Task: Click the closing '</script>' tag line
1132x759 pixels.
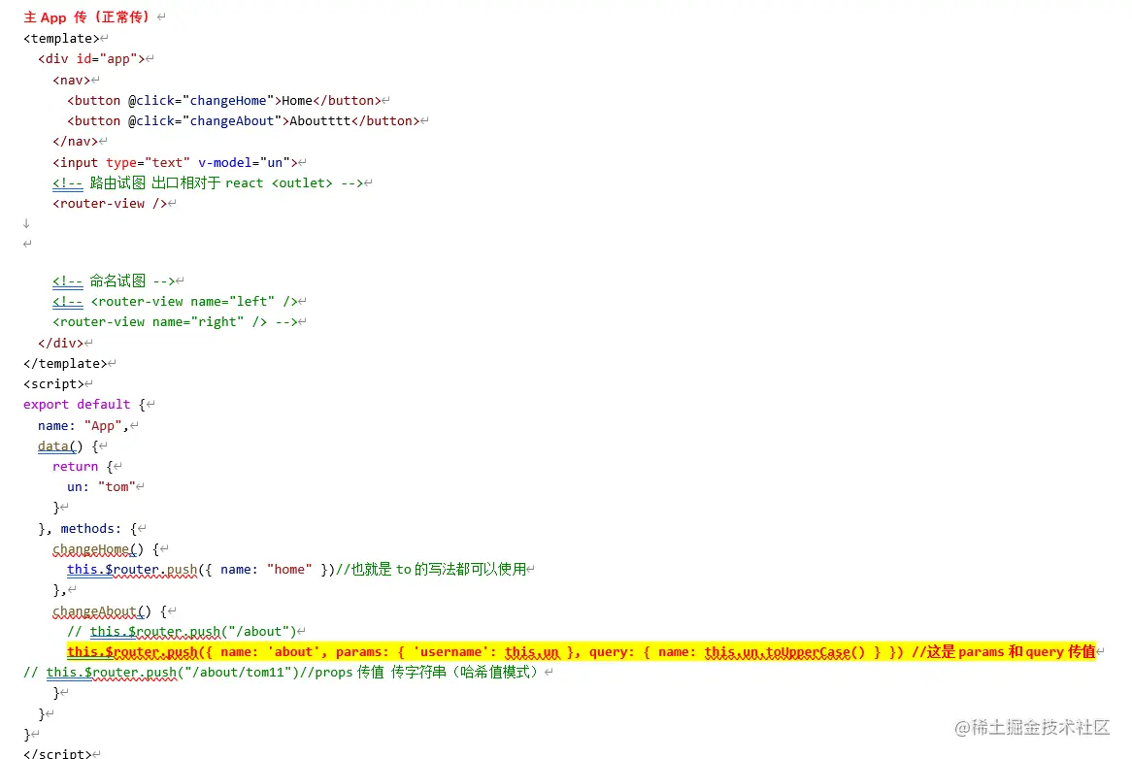Action: coord(57,753)
